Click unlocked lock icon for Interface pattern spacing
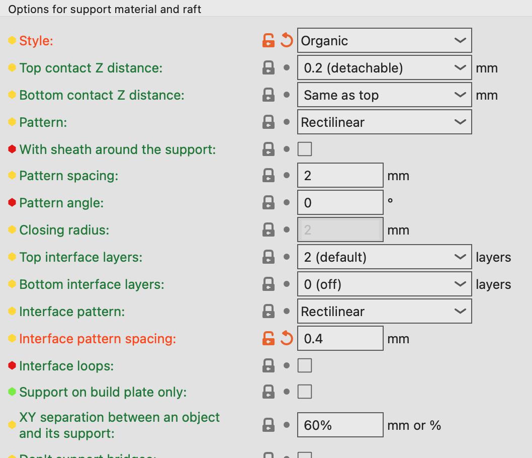 pyautogui.click(x=269, y=339)
